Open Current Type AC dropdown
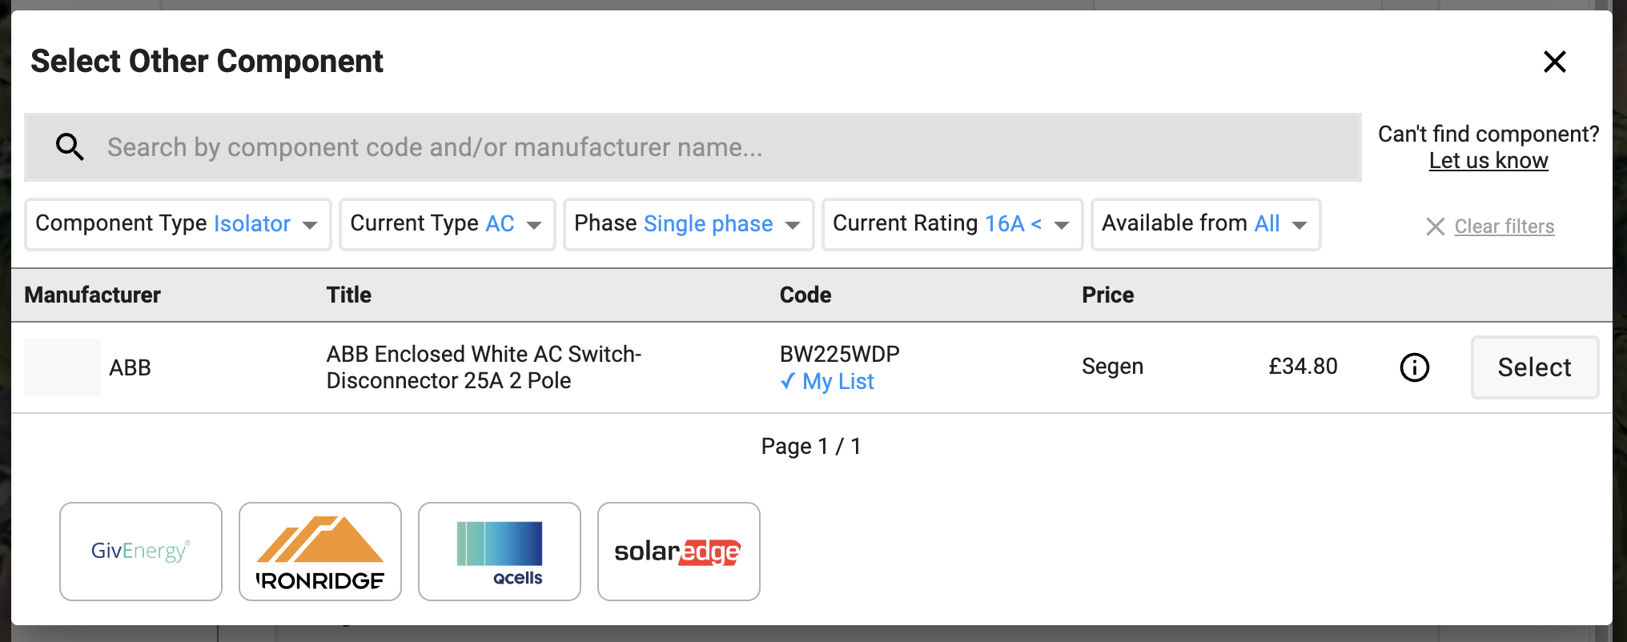Viewport: 1627px width, 642px height. (448, 224)
